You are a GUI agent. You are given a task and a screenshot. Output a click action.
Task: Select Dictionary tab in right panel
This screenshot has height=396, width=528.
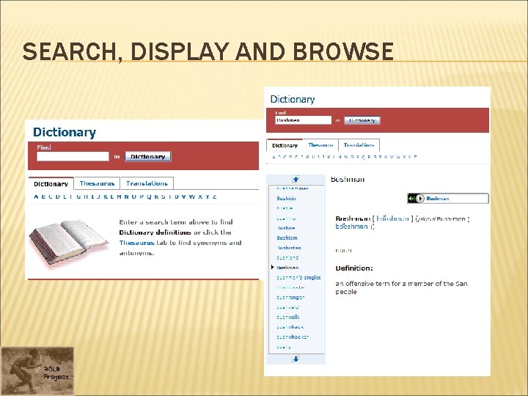[x=285, y=145]
